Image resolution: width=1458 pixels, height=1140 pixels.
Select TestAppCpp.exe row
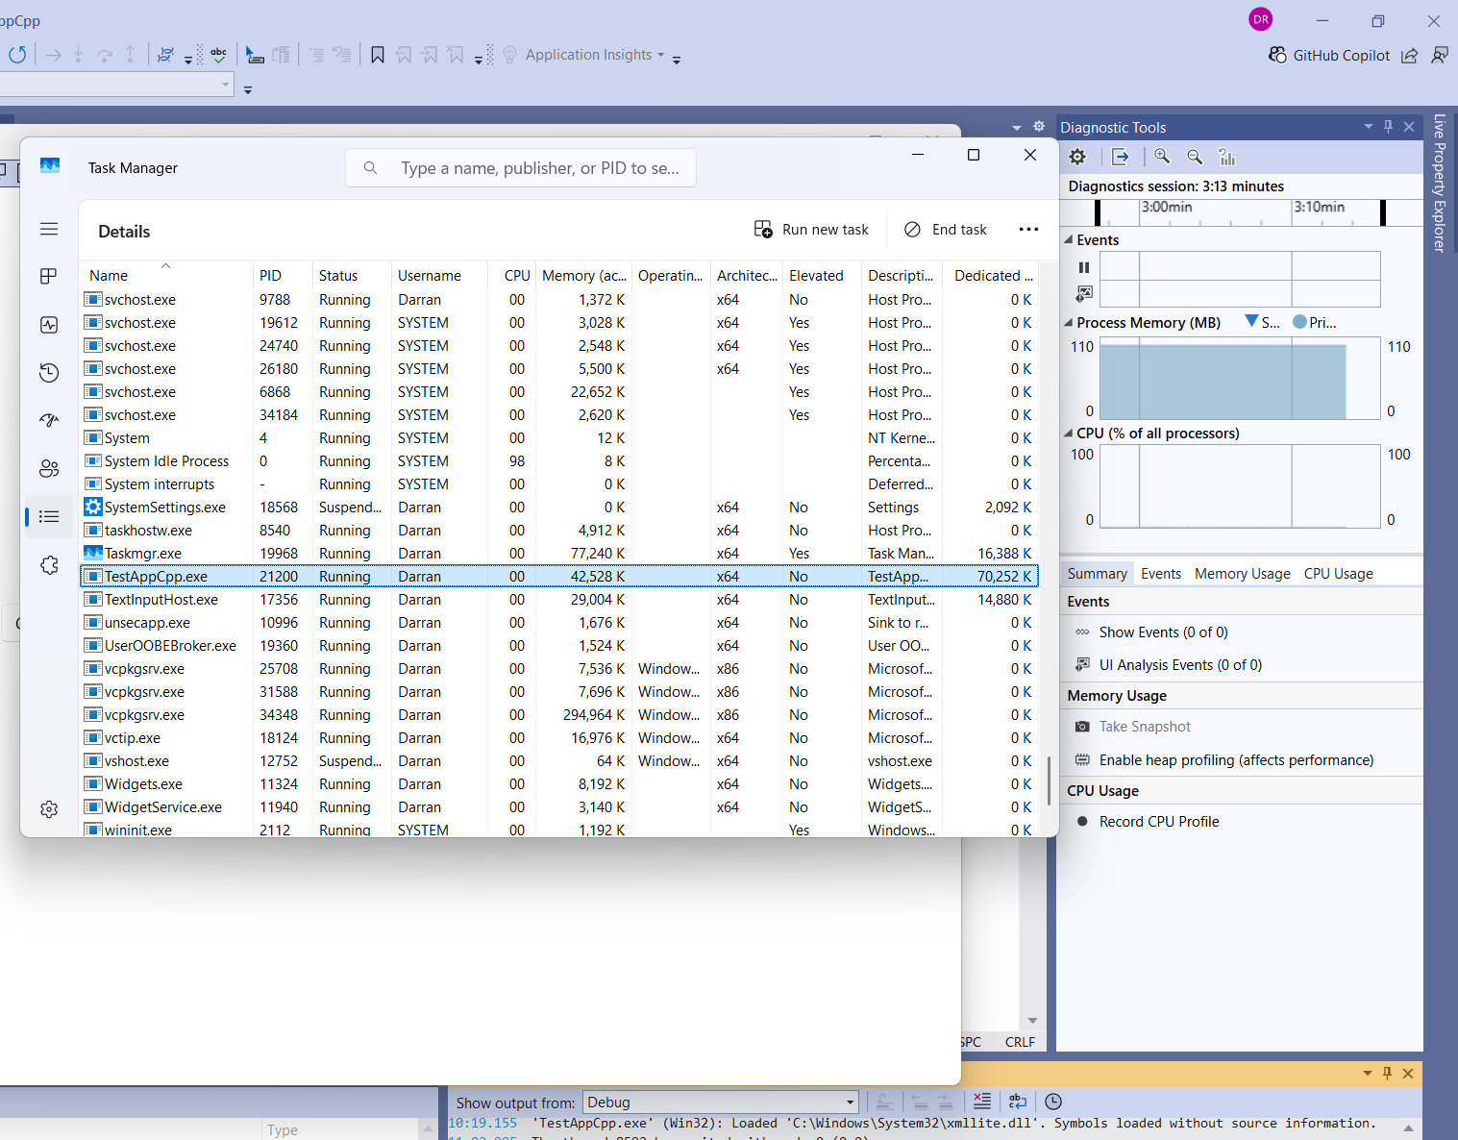pyautogui.click(x=558, y=577)
